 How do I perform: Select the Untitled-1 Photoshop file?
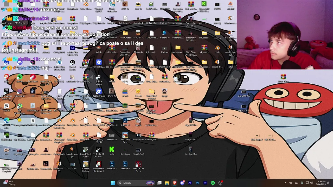click(x=125, y=122)
